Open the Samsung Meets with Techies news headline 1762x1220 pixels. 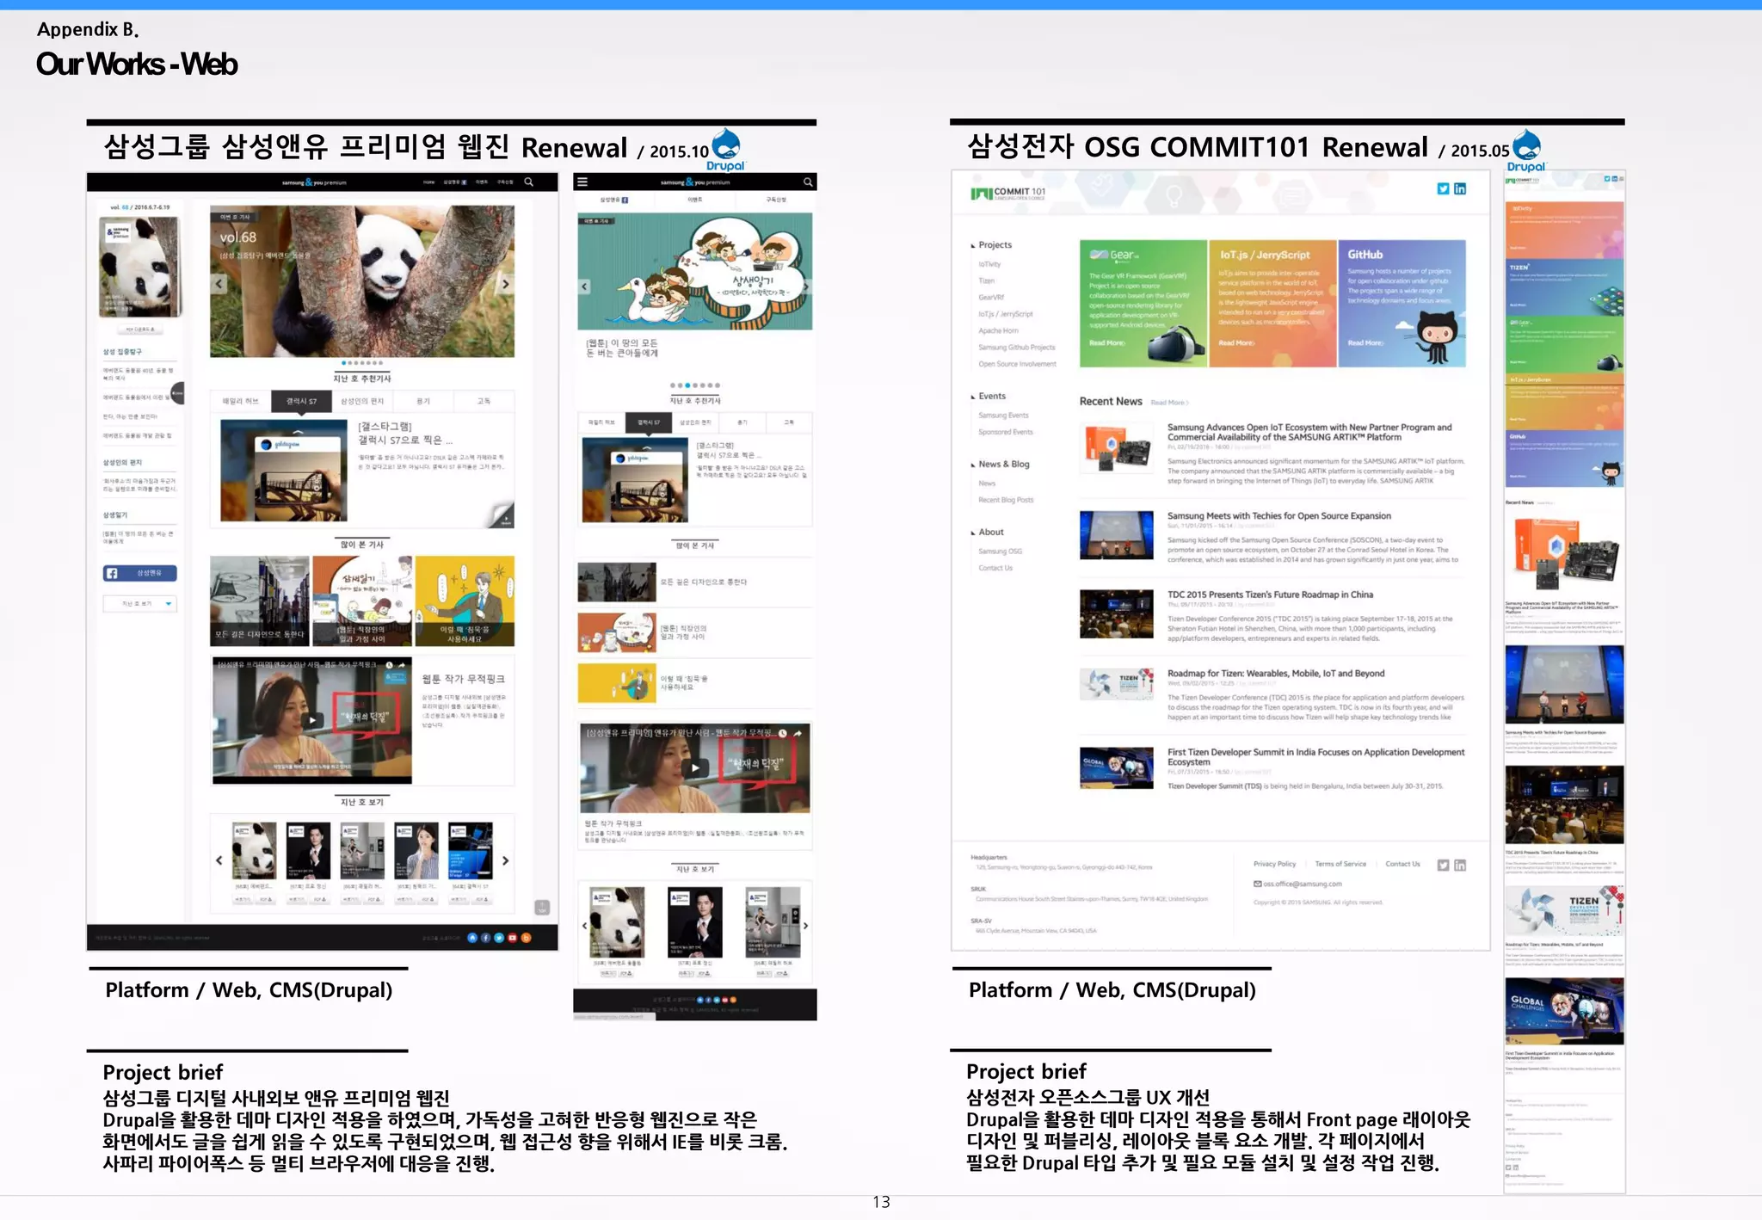(x=1278, y=516)
